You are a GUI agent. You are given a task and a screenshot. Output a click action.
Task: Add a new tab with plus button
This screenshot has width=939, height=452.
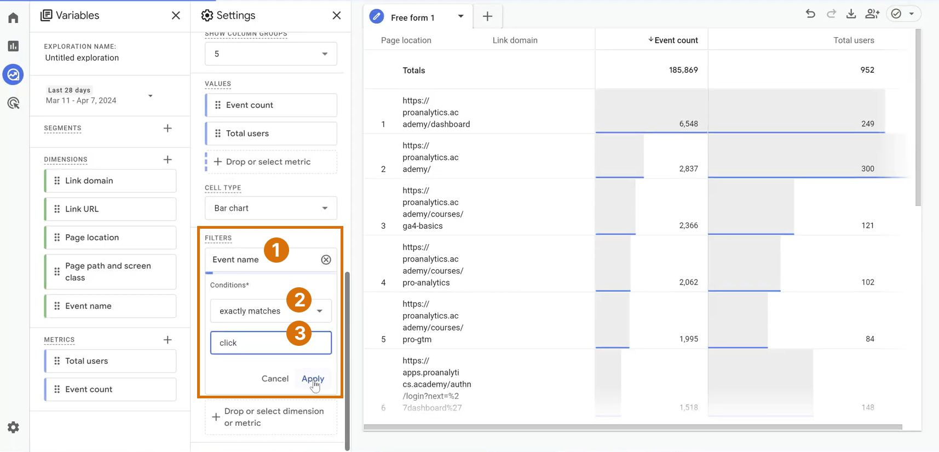pos(487,17)
